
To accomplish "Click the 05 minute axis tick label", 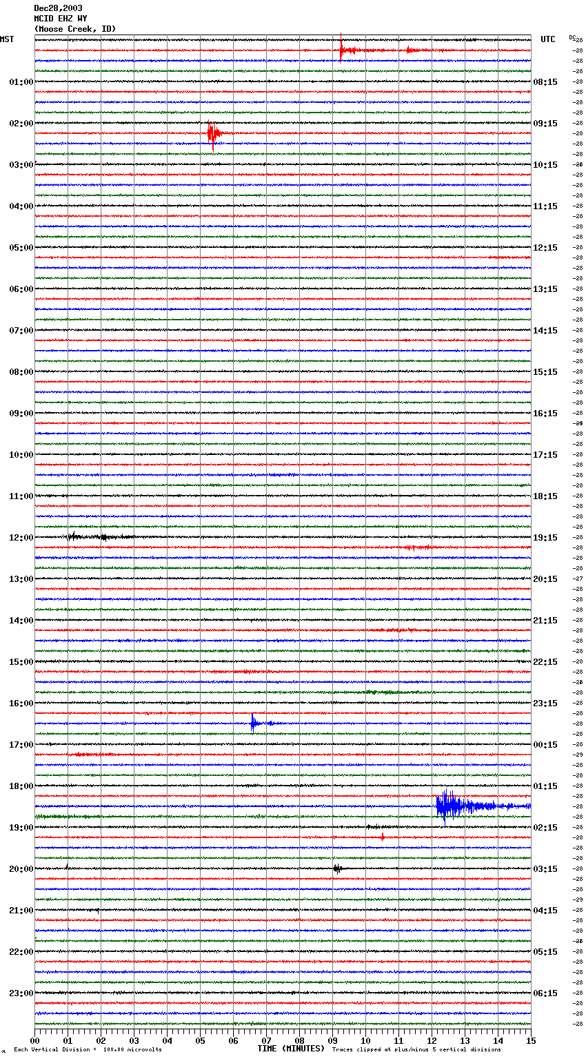I will (x=200, y=1040).
